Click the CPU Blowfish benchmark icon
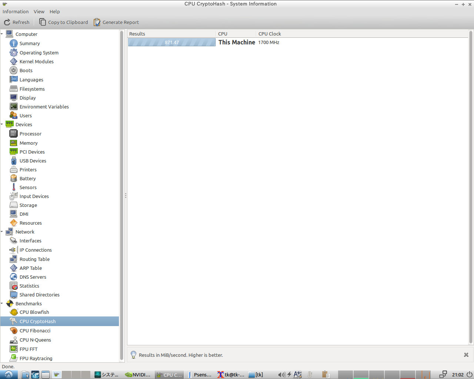This screenshot has height=379, width=474. 14,312
